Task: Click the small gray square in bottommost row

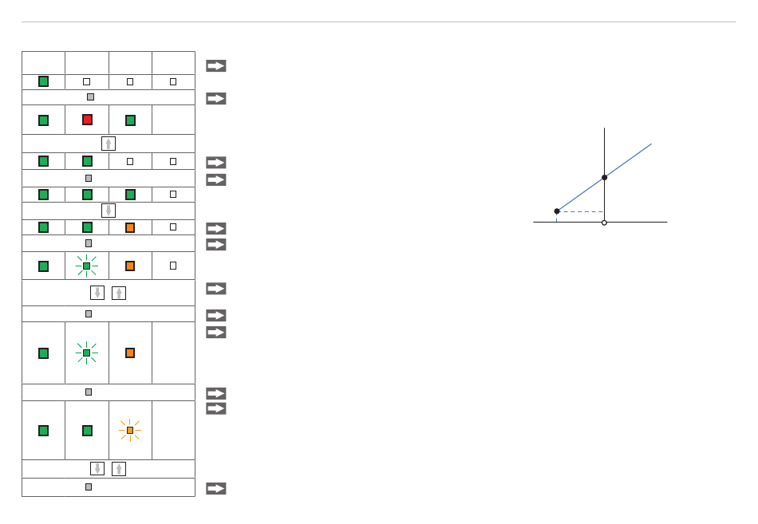Action: [89, 487]
